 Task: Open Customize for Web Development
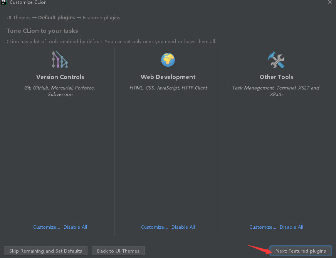click(x=154, y=227)
